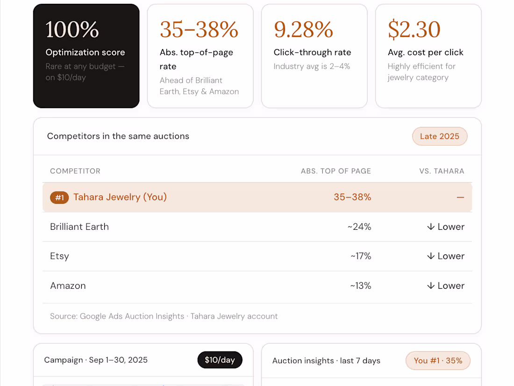Click the VS. TAHARA column header
Viewport: 514px width, 386px height.
(442, 171)
